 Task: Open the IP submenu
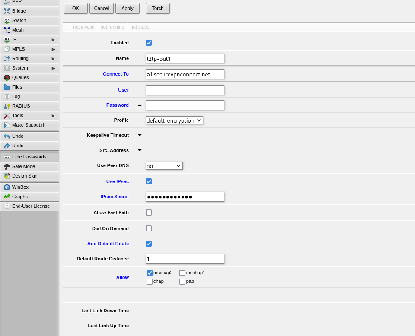pyautogui.click(x=29, y=40)
